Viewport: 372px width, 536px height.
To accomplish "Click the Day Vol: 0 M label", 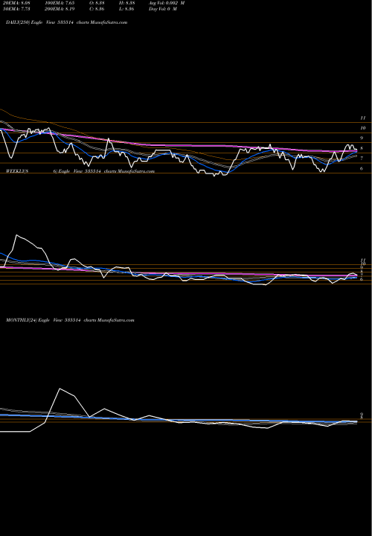I will point(163,9).
